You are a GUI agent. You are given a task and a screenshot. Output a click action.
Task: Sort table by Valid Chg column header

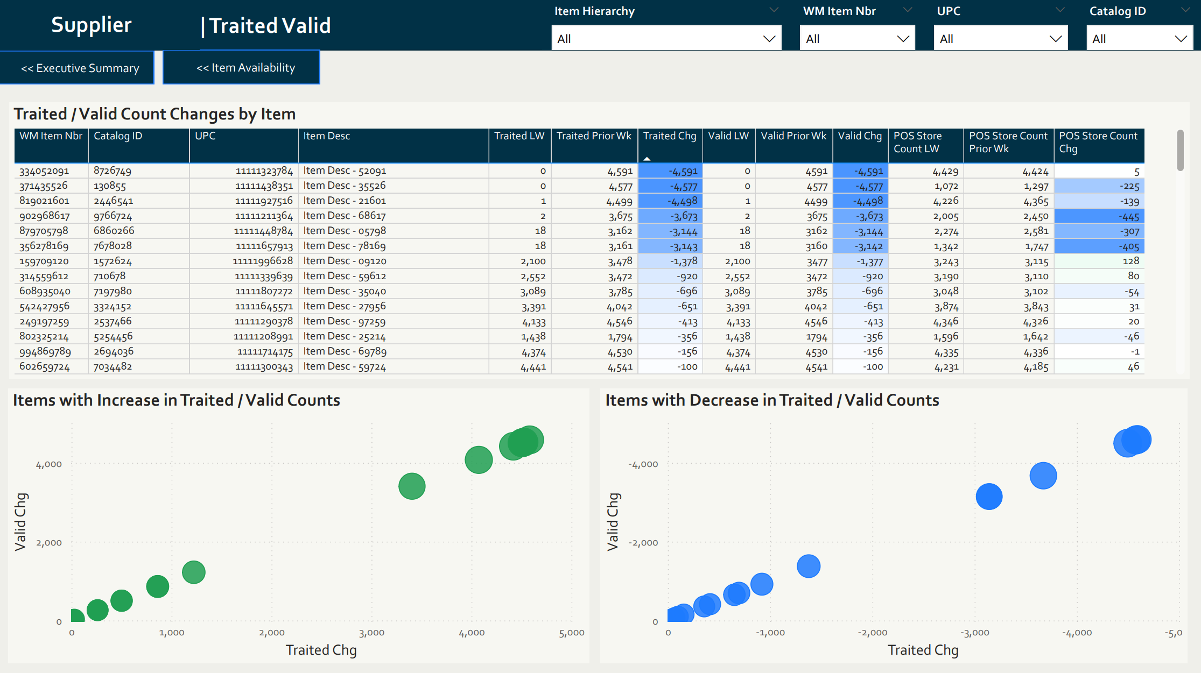860,137
